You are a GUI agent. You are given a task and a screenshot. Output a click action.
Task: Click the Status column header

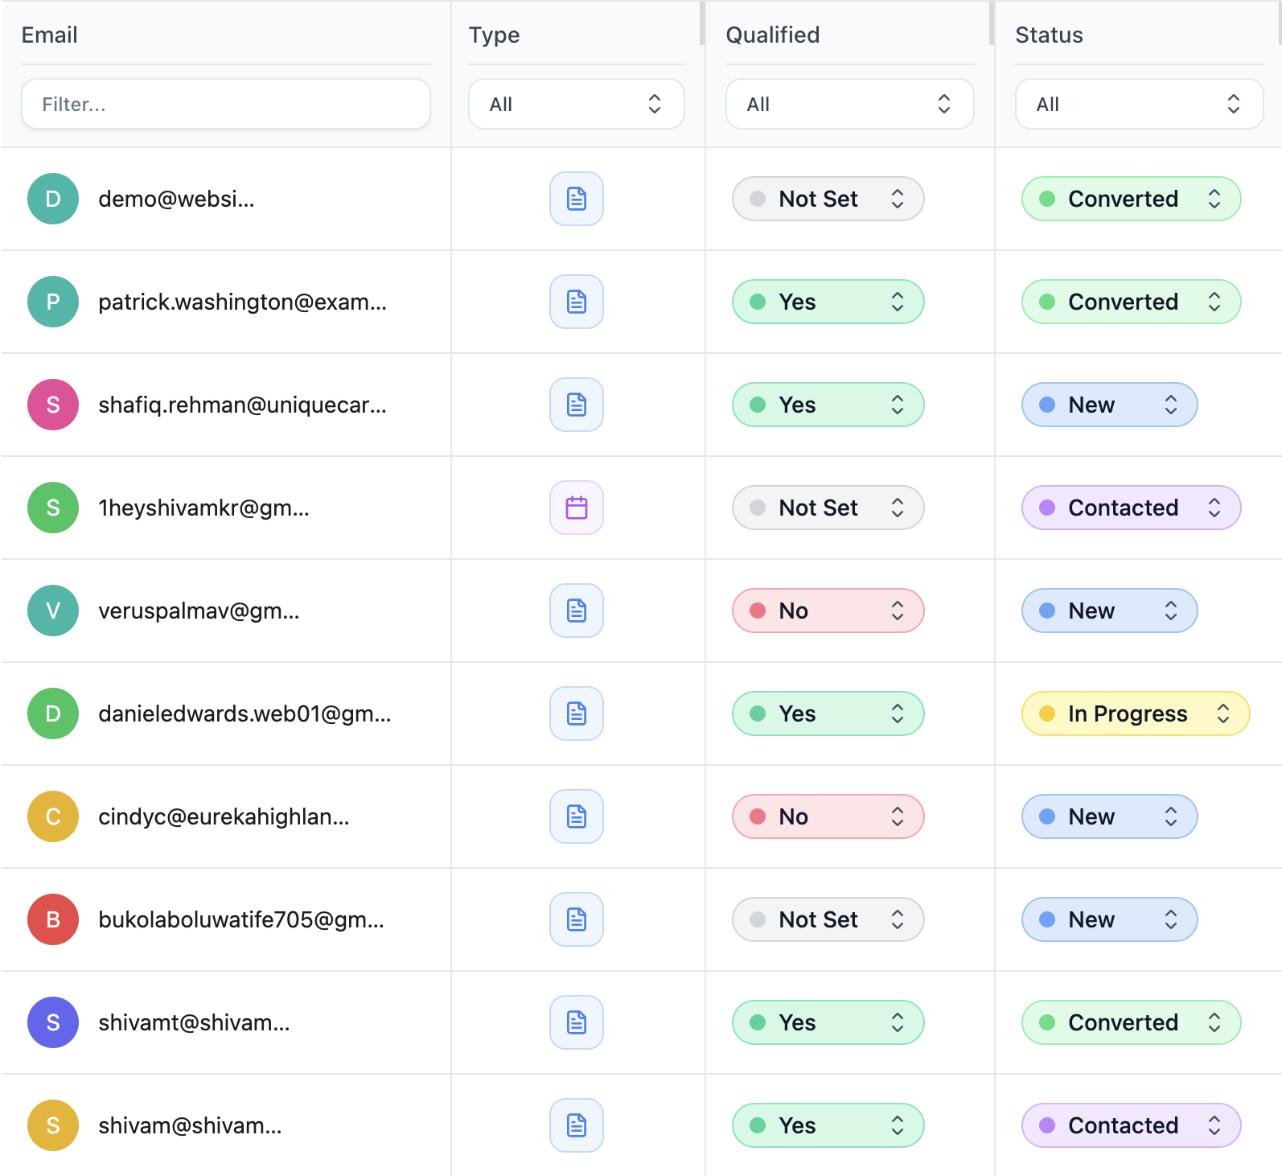[1050, 35]
